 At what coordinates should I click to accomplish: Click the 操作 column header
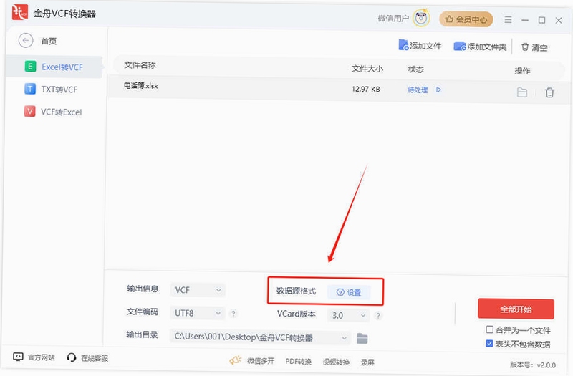click(x=522, y=71)
